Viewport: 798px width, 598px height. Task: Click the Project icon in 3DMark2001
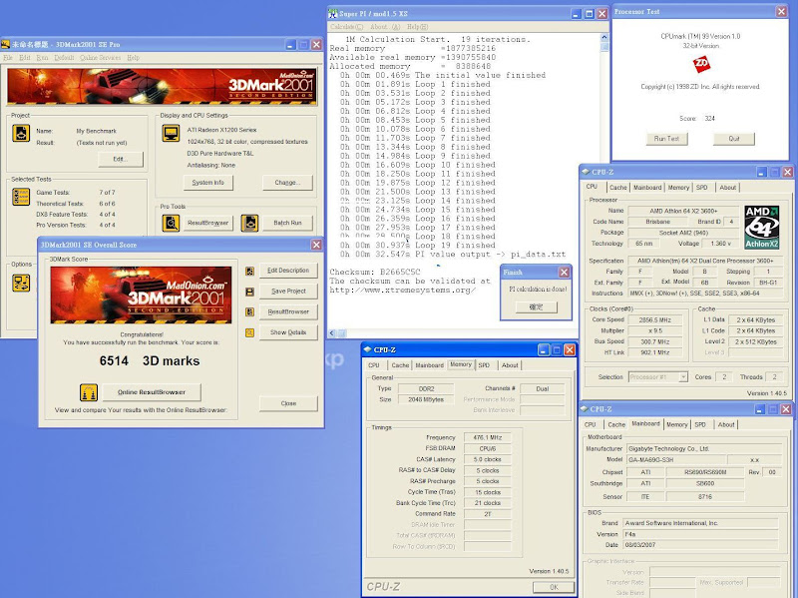tap(21, 134)
